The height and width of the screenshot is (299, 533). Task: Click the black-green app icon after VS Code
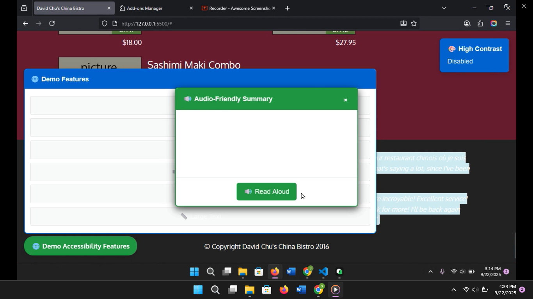click(339, 272)
